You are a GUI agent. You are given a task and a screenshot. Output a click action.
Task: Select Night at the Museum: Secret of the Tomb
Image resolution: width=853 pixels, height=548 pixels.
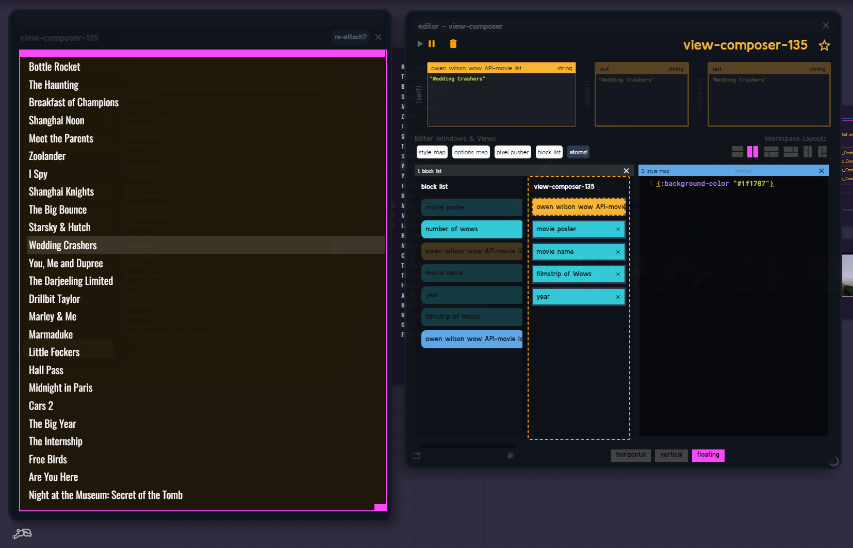point(106,495)
